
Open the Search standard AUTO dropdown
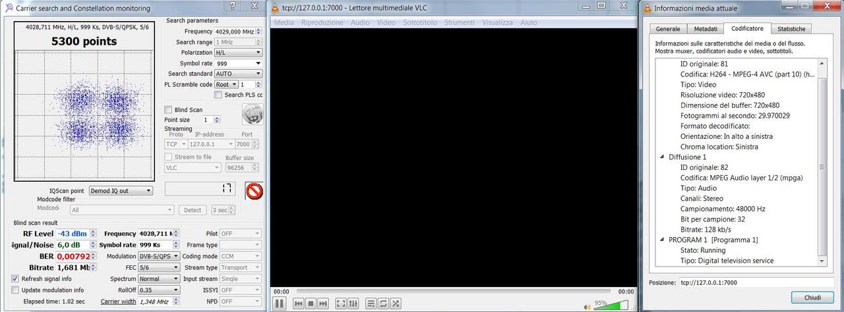[x=238, y=74]
